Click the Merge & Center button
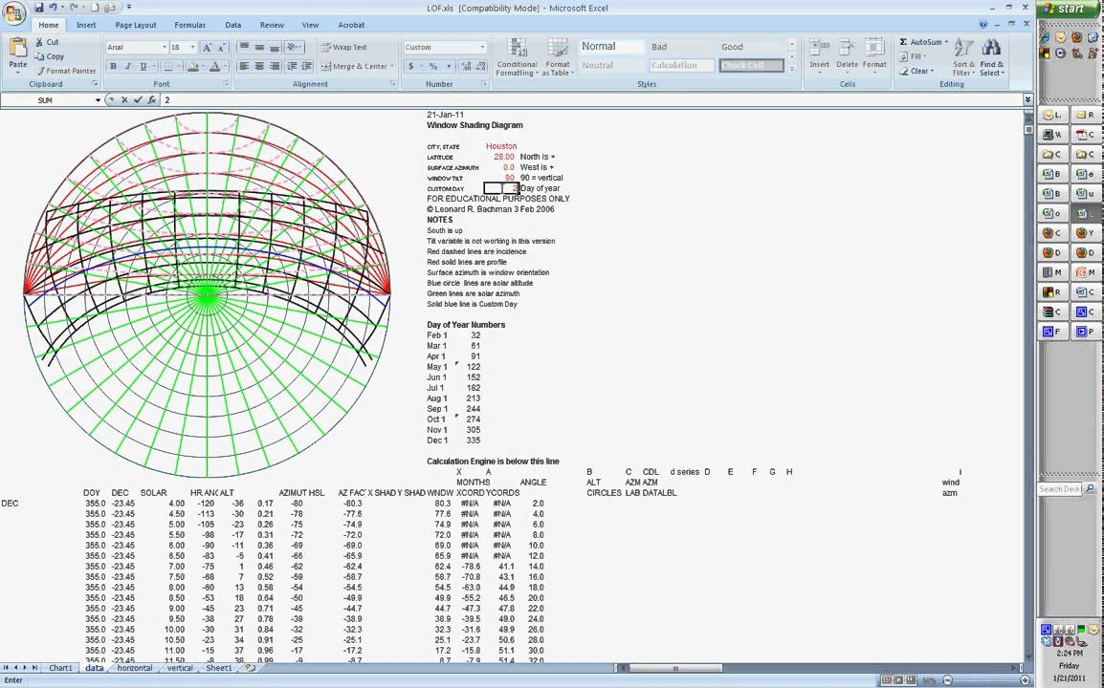Screen dimensions: 1104x688 [354, 67]
